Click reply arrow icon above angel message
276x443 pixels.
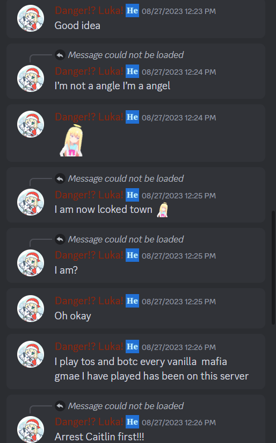point(60,55)
